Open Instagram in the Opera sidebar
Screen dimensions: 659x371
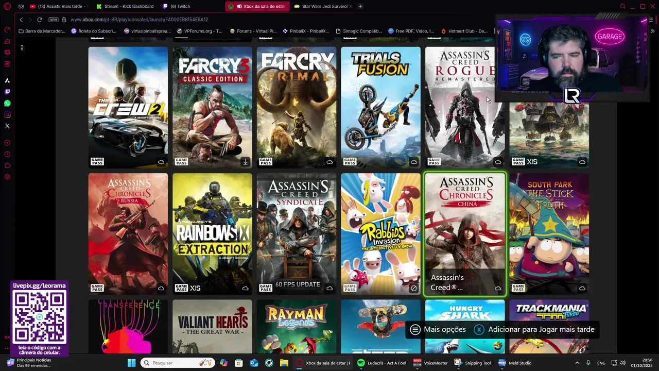click(7, 114)
